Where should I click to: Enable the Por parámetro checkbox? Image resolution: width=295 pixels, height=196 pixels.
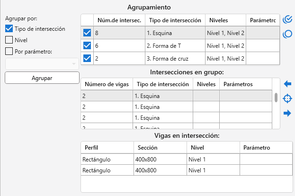coord(9,52)
